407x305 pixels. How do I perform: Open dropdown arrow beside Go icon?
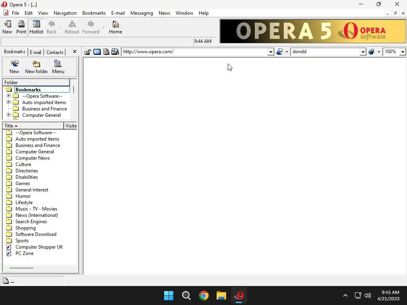point(287,52)
